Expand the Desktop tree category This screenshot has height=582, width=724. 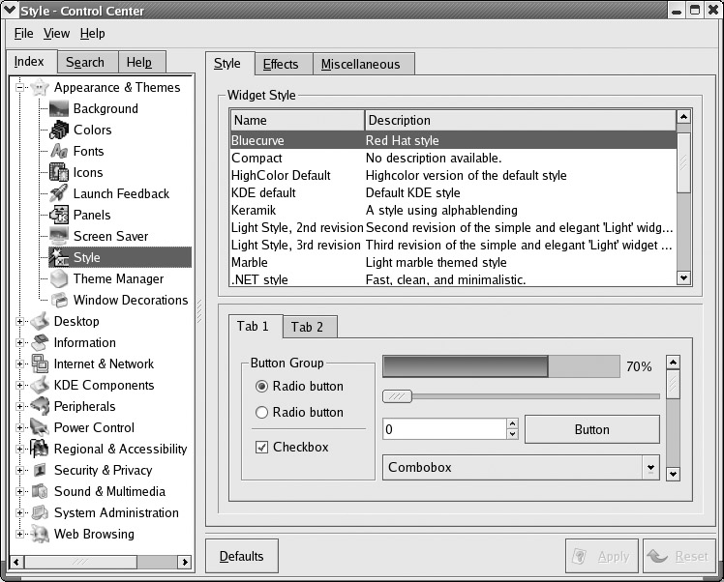(20, 321)
